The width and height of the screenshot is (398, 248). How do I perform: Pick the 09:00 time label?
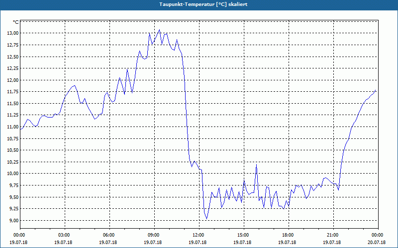point(155,235)
